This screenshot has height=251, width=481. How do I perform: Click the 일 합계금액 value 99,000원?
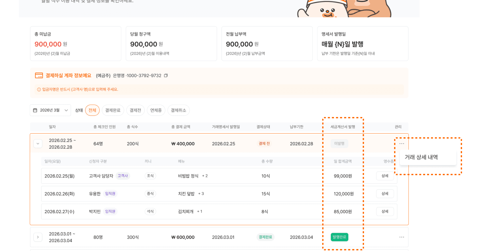click(343, 176)
